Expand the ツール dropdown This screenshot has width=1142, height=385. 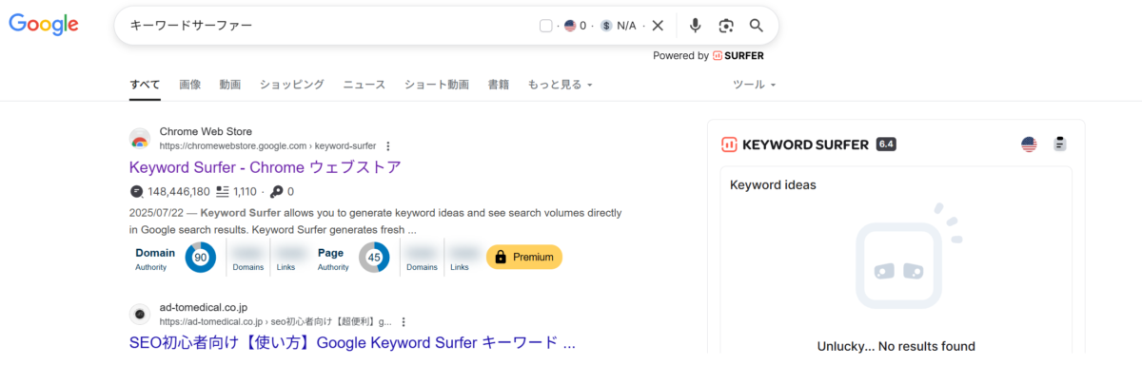pyautogui.click(x=754, y=85)
